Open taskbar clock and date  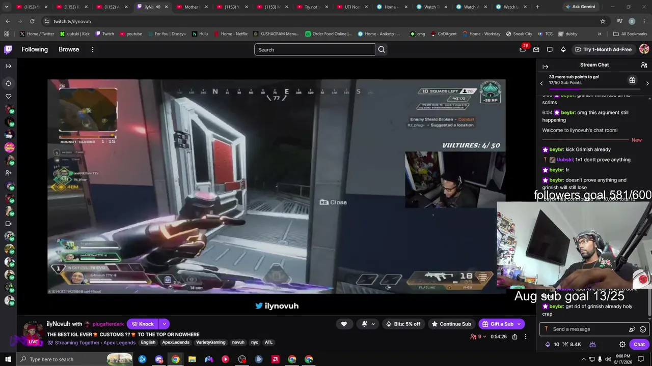(624, 359)
